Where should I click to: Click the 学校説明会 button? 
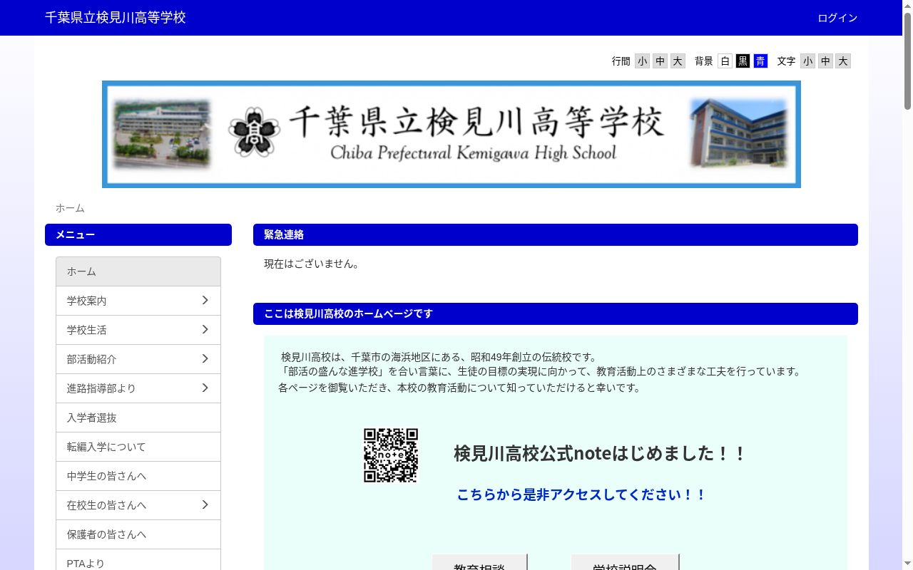tap(625, 563)
